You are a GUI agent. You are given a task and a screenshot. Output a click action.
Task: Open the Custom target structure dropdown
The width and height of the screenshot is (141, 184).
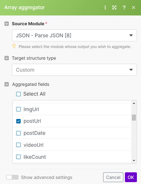point(74,70)
